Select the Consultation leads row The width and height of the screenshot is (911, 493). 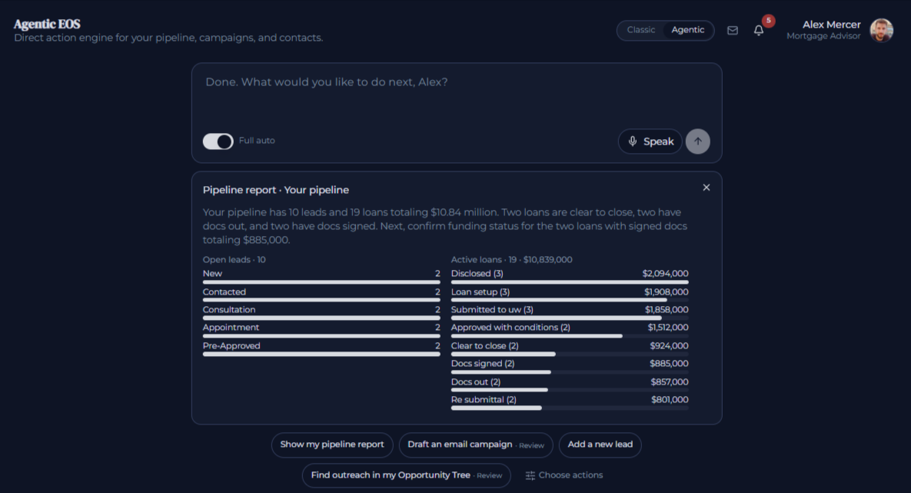pyautogui.click(x=321, y=312)
